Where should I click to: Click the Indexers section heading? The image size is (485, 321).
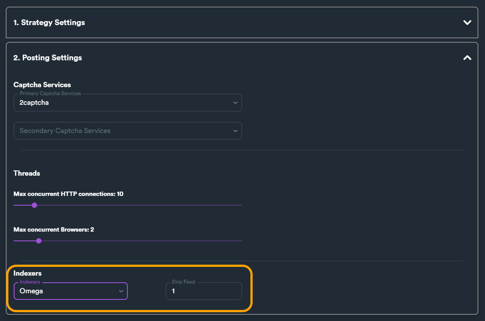pos(27,273)
